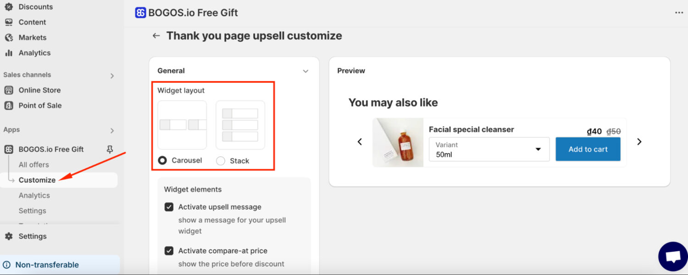This screenshot has height=275, width=688.
Task: Uncheck Activate upsell message checkbox
Action: 169,207
